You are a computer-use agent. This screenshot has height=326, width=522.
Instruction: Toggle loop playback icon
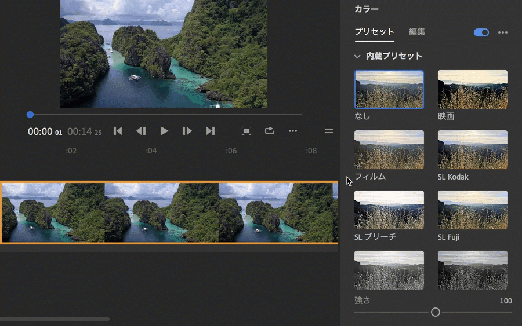(270, 131)
